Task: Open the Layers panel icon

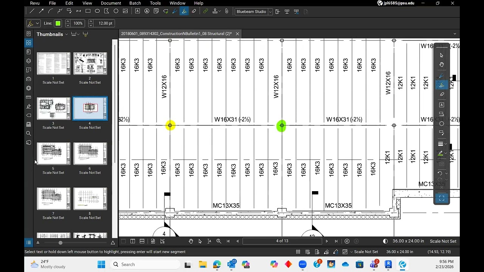Action: coord(28,61)
